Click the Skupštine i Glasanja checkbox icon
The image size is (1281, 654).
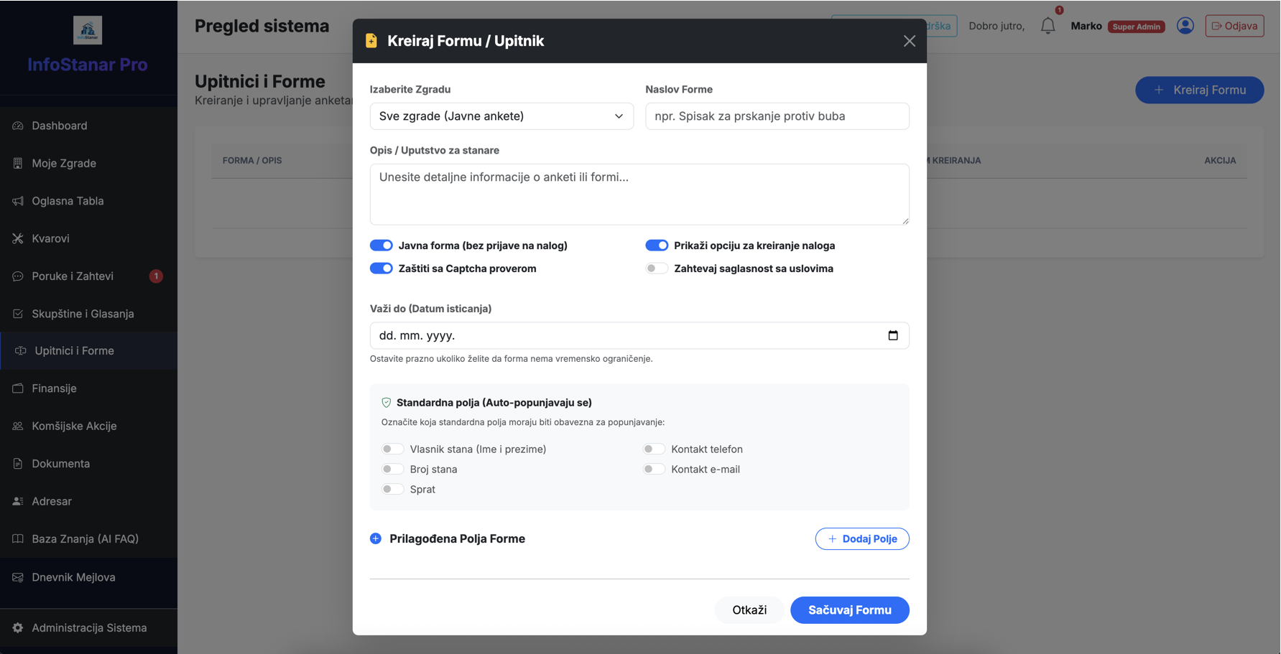tap(18, 314)
